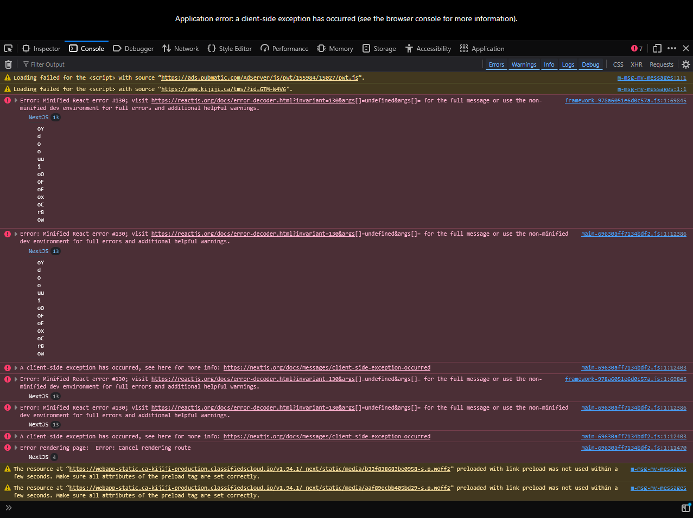Toggle the Logs filter
The height and width of the screenshot is (518, 693).
point(568,64)
